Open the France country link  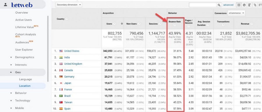point(68,90)
